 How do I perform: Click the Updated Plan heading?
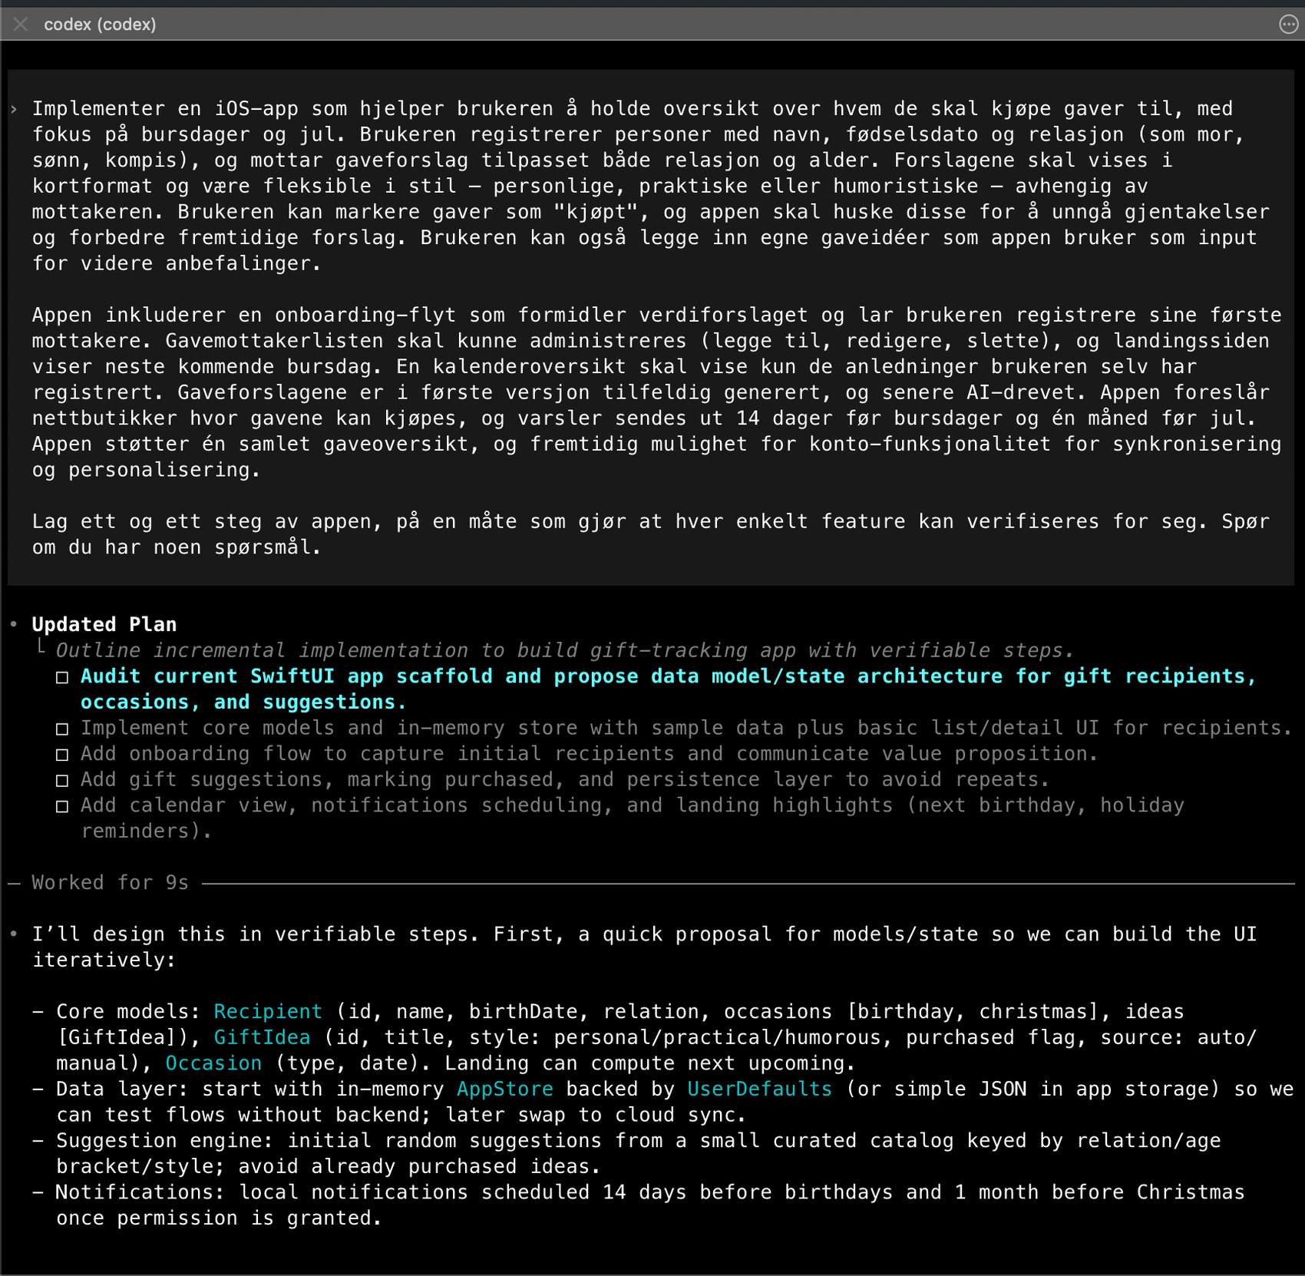(104, 624)
